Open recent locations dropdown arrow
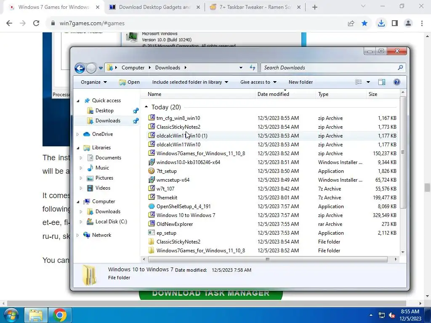 pos(101,68)
